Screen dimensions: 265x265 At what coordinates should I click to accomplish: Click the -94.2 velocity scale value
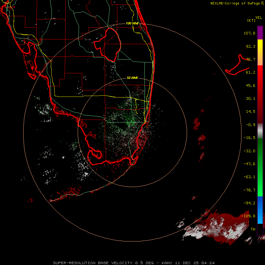click(x=249, y=203)
